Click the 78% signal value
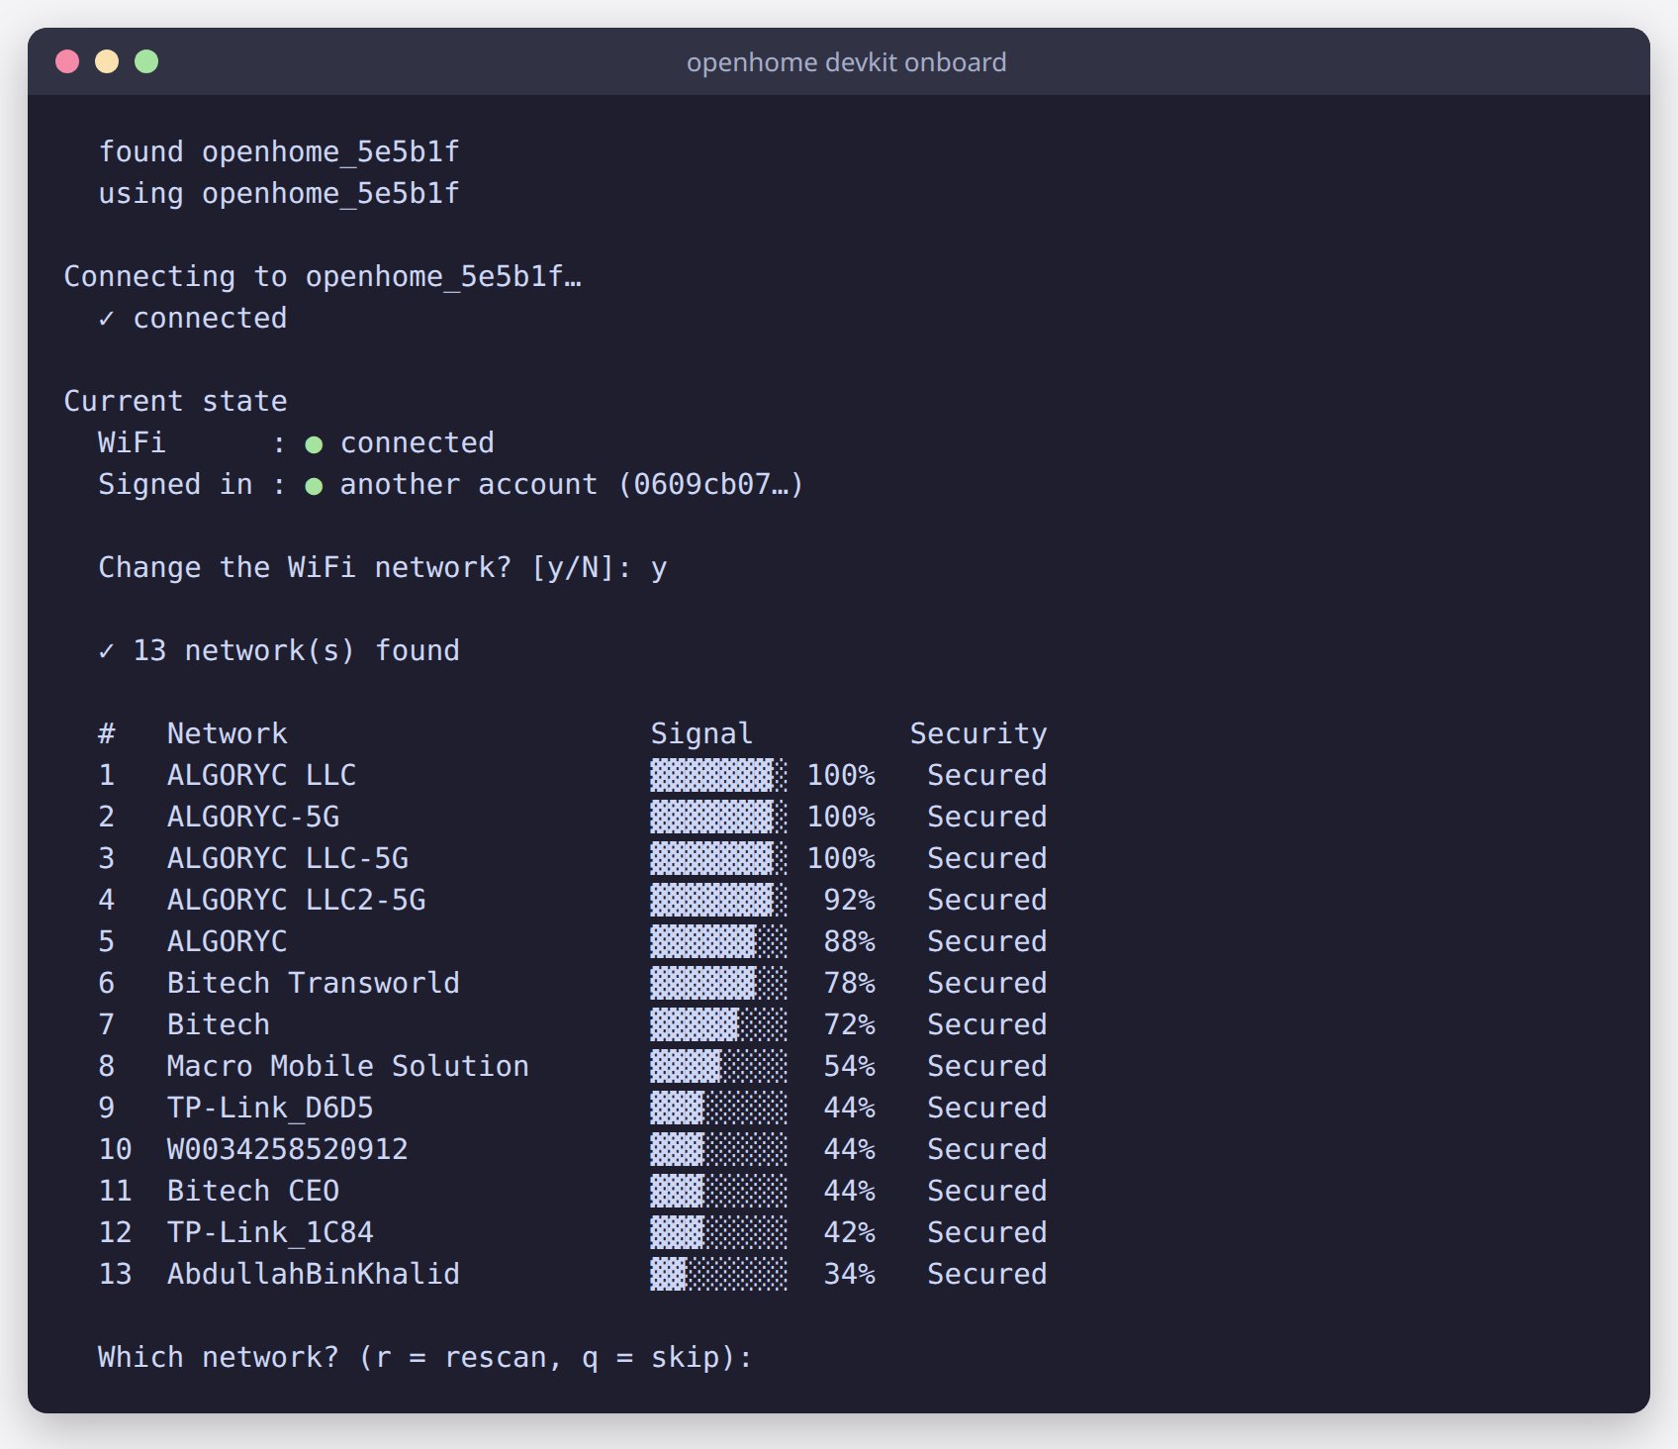The width and height of the screenshot is (1678, 1449). coord(849,983)
